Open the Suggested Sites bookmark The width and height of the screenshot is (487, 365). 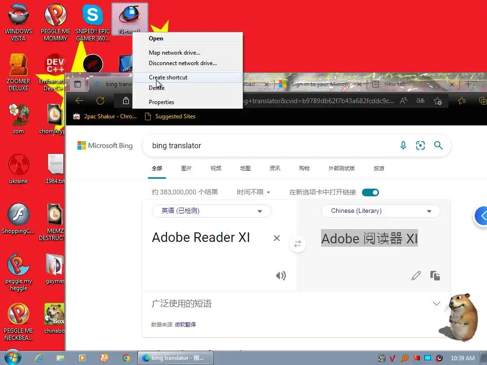click(x=170, y=116)
